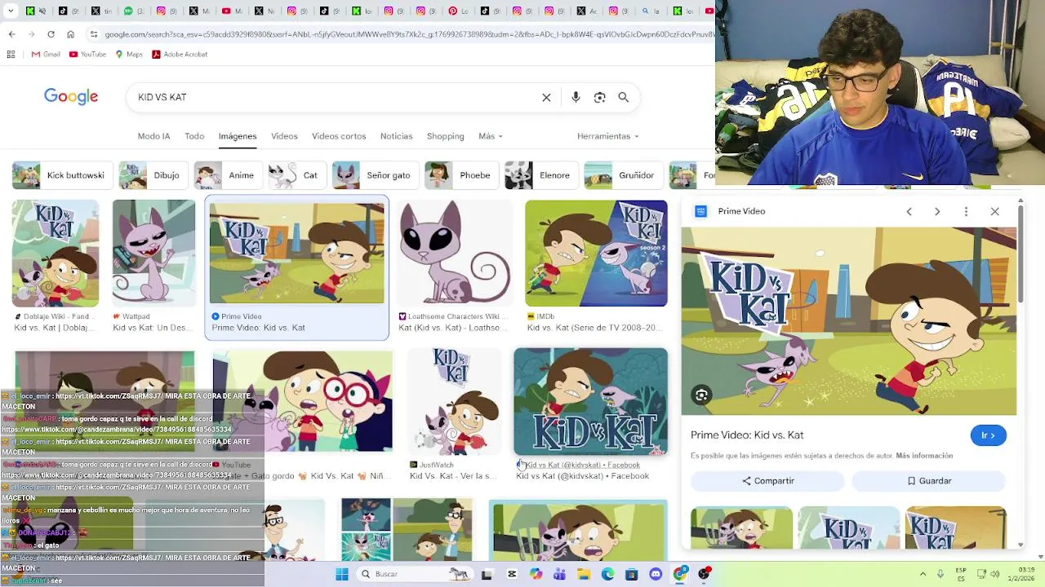Open Google Lens camera search icon
1045x587 pixels.
(600, 97)
